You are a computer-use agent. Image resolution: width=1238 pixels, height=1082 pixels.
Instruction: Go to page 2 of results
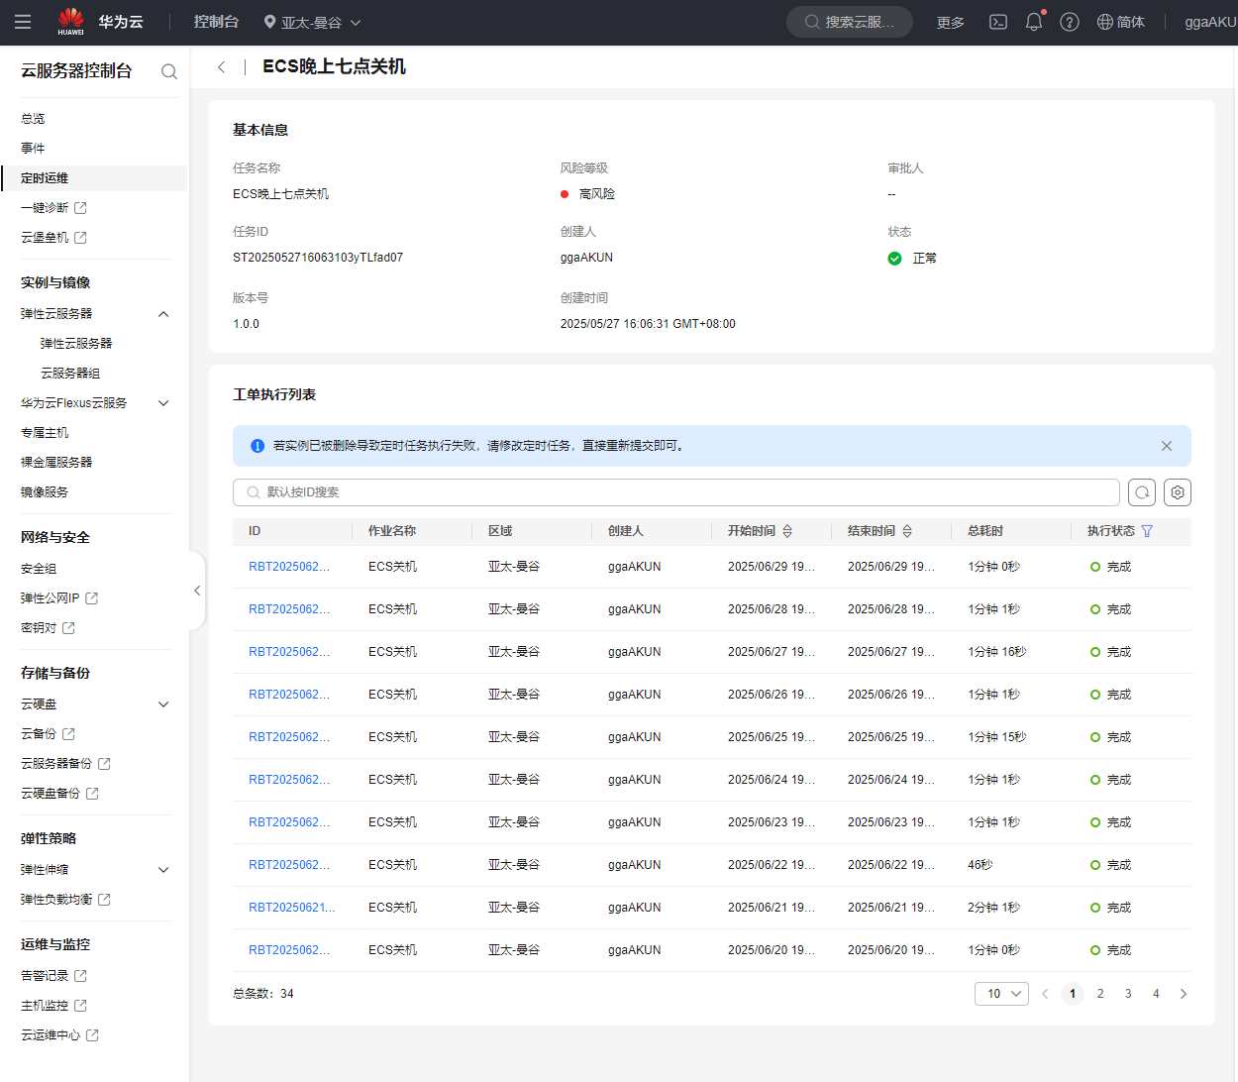point(1100,994)
